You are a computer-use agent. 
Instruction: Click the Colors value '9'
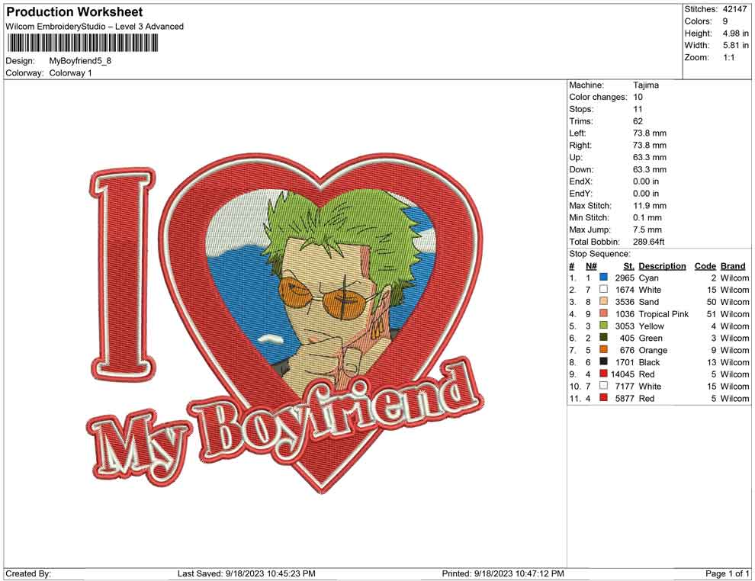click(x=724, y=21)
